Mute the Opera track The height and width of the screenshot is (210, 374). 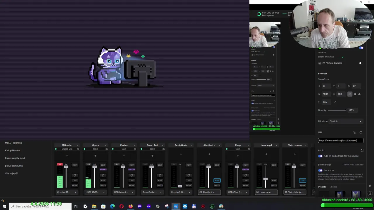tap(103, 185)
